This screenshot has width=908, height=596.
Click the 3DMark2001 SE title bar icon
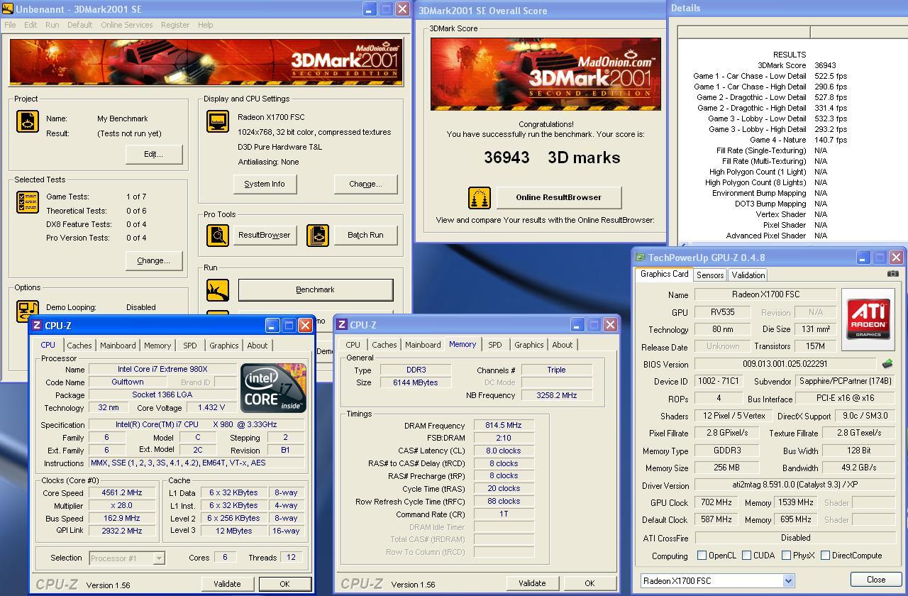(x=9, y=9)
